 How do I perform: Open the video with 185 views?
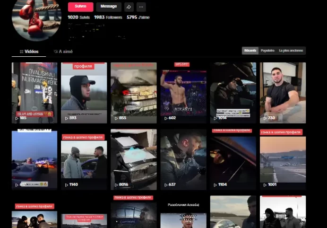tap(34, 93)
